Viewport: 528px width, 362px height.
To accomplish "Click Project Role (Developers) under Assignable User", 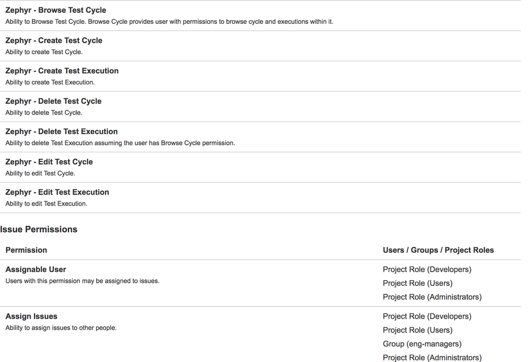I will (x=427, y=270).
